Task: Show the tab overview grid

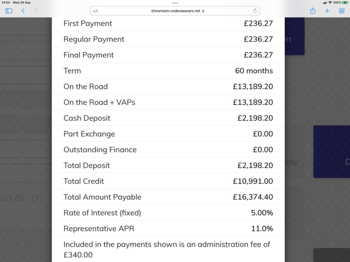Action: tap(341, 11)
